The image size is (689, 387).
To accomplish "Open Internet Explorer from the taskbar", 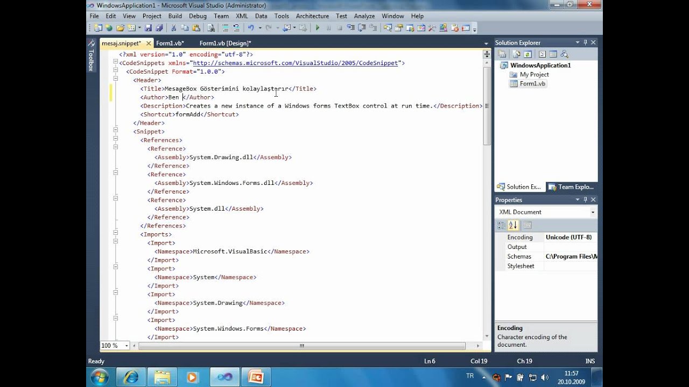I will [131, 377].
